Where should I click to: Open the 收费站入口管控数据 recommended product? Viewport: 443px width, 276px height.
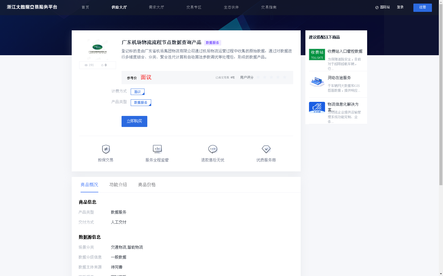click(345, 51)
